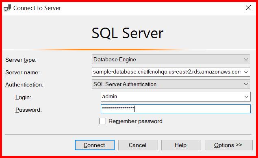The width and height of the screenshot is (258, 158).
Task: Click inside the Password input field
Action: point(176,109)
